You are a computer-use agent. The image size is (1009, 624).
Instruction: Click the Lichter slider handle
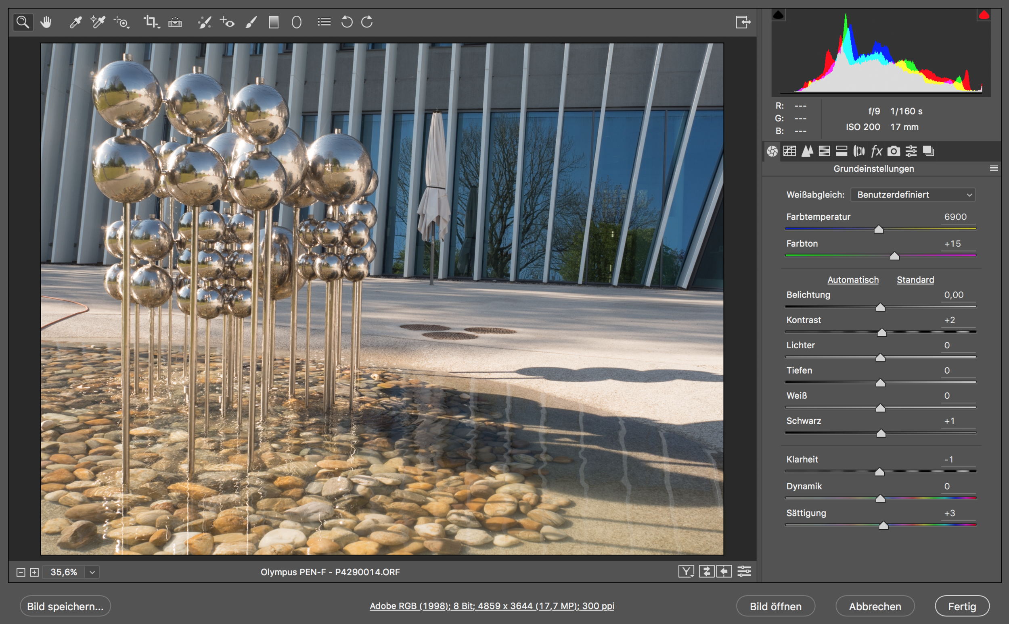tap(881, 358)
